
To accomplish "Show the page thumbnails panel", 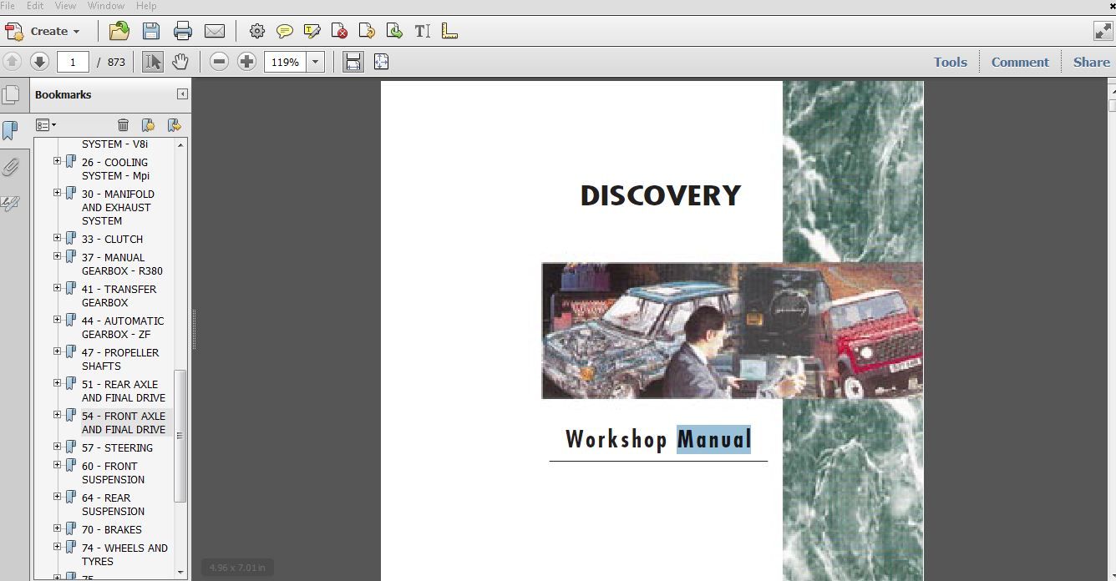I will 11,95.
